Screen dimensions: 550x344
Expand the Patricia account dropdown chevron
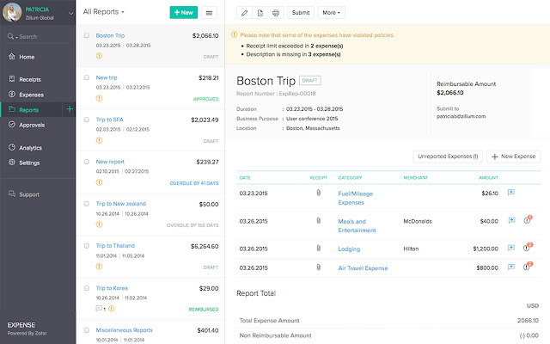click(70, 14)
